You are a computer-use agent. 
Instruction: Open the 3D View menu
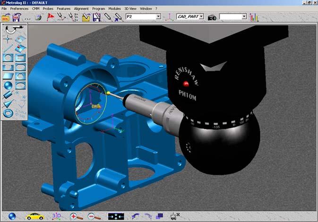(130, 9)
